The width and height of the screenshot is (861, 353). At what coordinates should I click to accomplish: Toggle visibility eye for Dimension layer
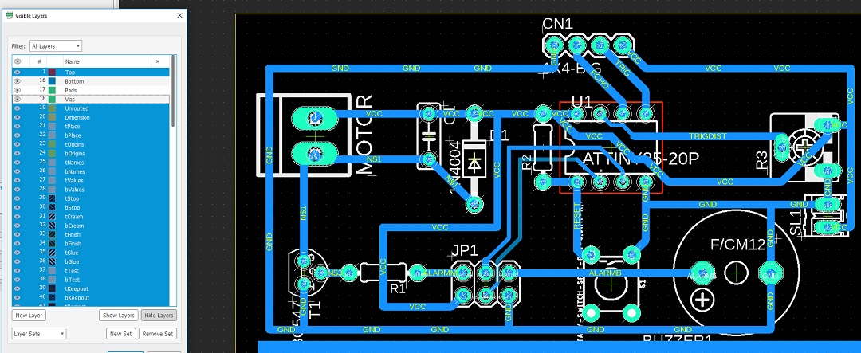click(17, 117)
